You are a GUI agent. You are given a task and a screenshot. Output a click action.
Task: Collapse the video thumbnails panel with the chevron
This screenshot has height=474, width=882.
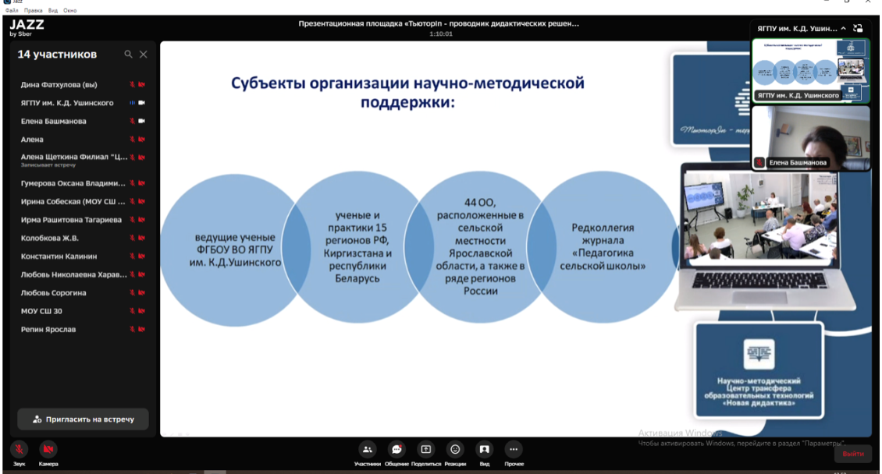click(x=844, y=29)
